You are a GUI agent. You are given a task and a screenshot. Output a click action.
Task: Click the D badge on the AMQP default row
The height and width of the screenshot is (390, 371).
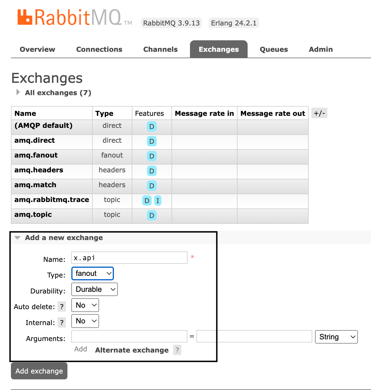point(152,126)
